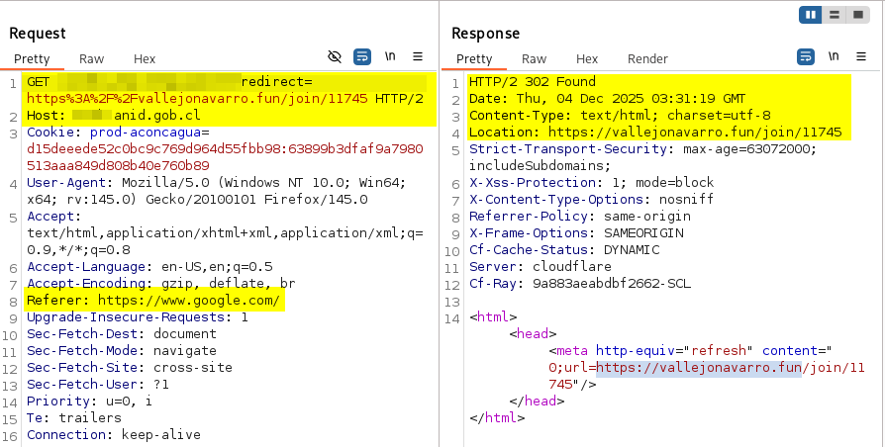Viewport: 885px width, 447px height.
Task: Click the closing </html> tag
Action: [x=497, y=418]
